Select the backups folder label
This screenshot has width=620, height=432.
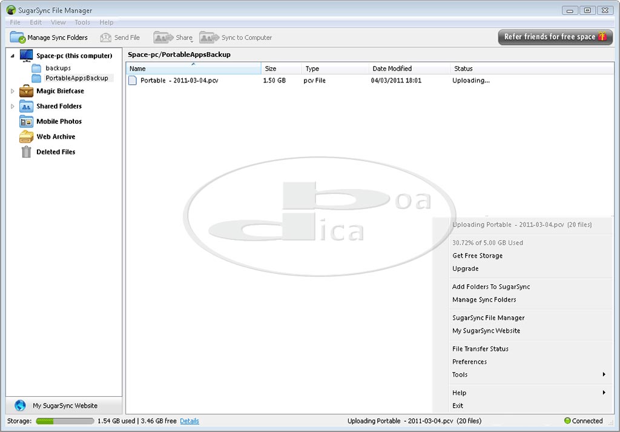(58, 68)
